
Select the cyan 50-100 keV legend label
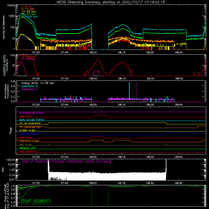(30, 17)
